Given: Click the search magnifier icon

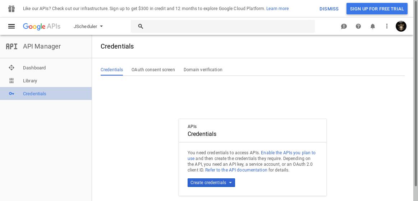Looking at the screenshot, I should point(141,26).
